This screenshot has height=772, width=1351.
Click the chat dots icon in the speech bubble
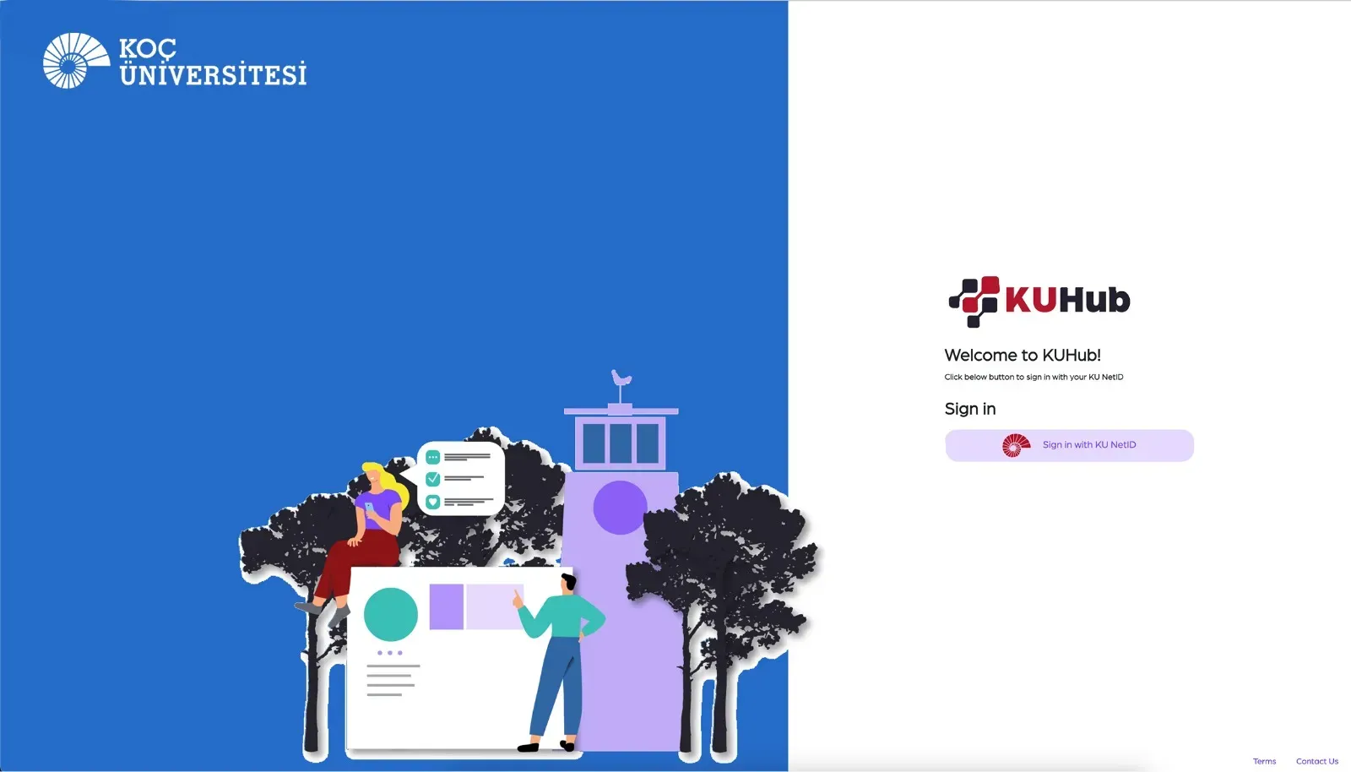coord(433,457)
